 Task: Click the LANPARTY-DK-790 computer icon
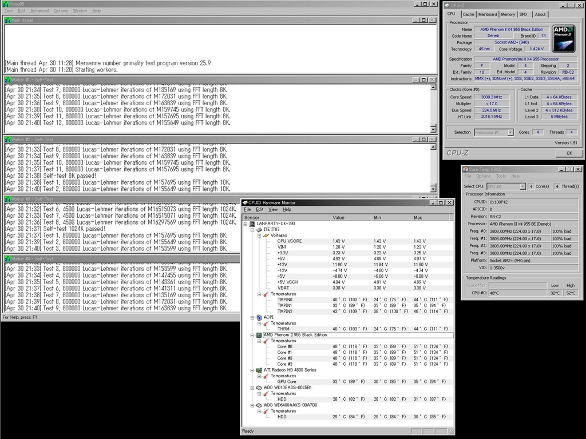point(252,224)
